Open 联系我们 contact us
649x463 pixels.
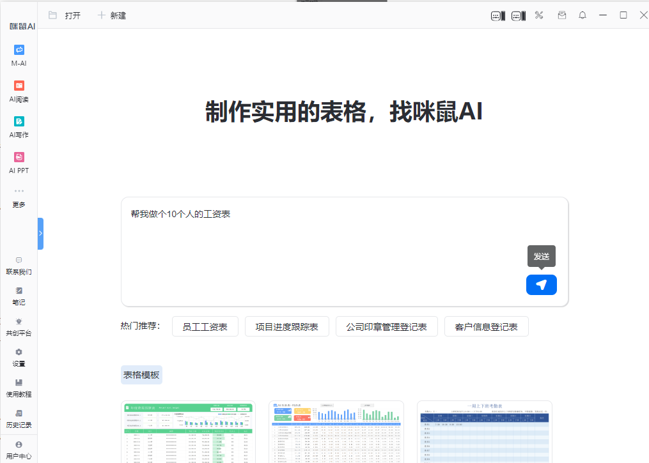pos(19,266)
